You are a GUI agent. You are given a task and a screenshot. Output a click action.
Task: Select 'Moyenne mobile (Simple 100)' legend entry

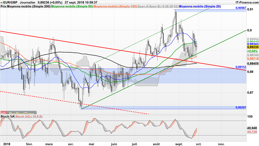pyautogui.click(x=115, y=6)
